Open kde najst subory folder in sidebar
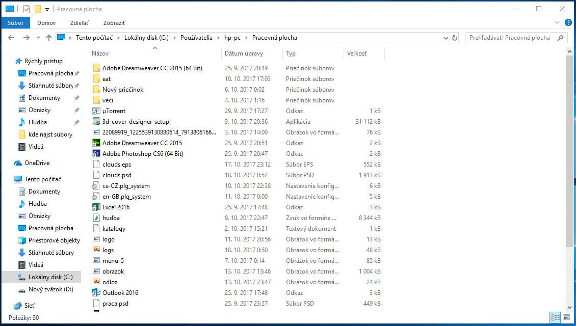This screenshot has height=326, width=576. [x=50, y=134]
